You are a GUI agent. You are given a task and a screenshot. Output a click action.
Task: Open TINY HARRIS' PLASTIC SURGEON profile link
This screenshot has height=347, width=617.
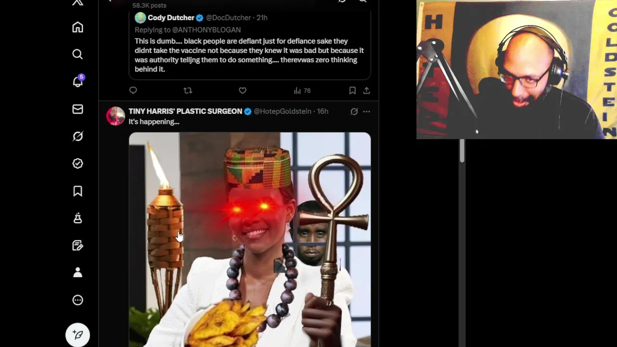(x=186, y=111)
